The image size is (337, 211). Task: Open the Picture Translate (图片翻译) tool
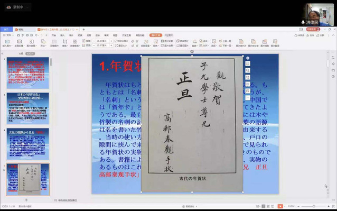275,43
